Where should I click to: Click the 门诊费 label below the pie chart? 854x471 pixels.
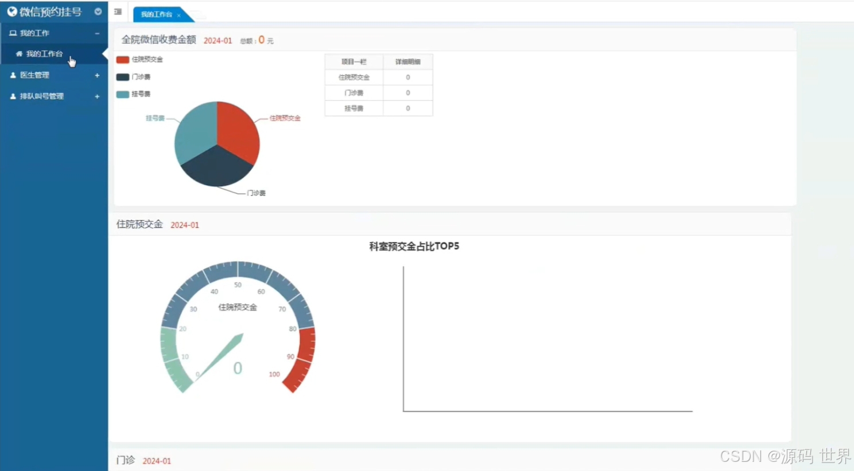256,193
